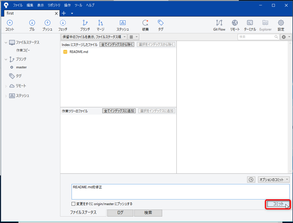
Task: Click the commit history clock icon
Action: [251, 179]
